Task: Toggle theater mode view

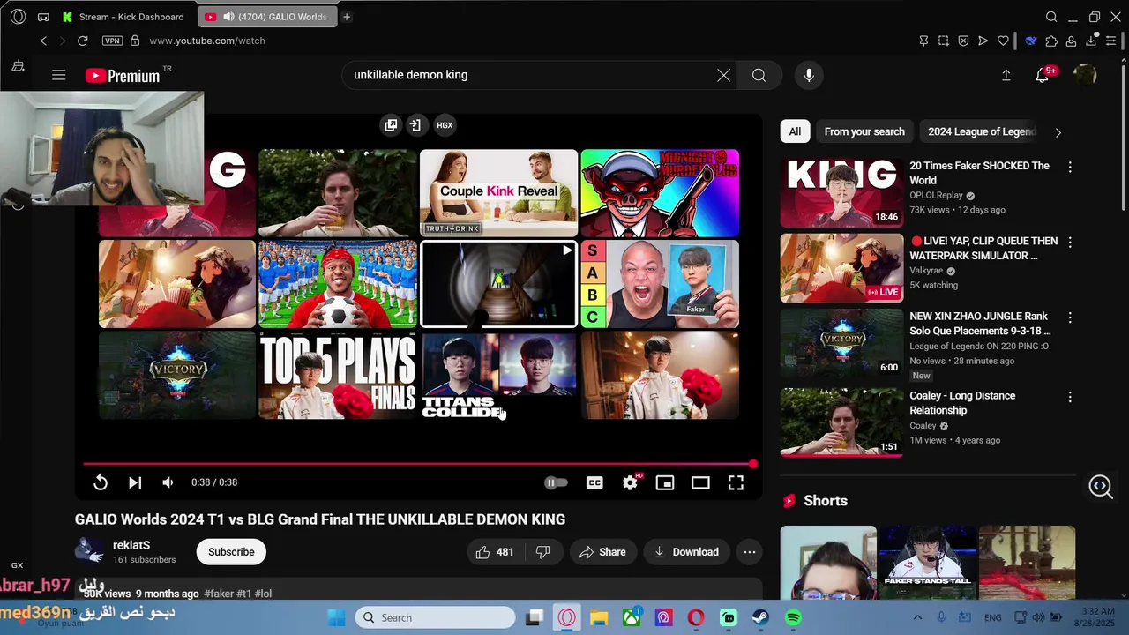Action: pyautogui.click(x=700, y=482)
